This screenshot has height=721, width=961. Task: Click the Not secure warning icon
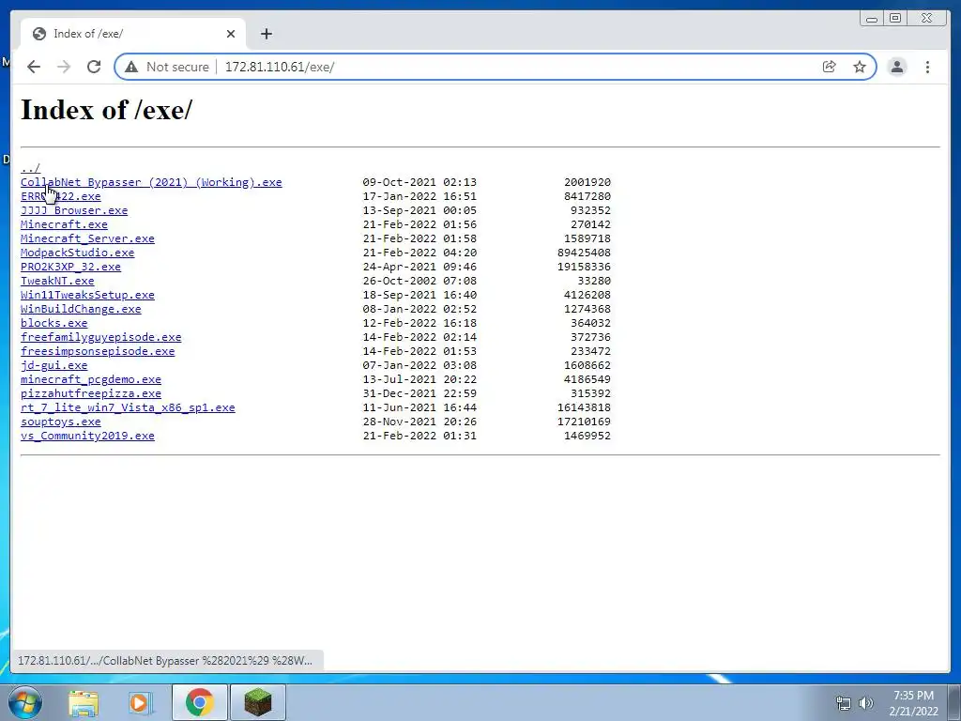tap(131, 67)
